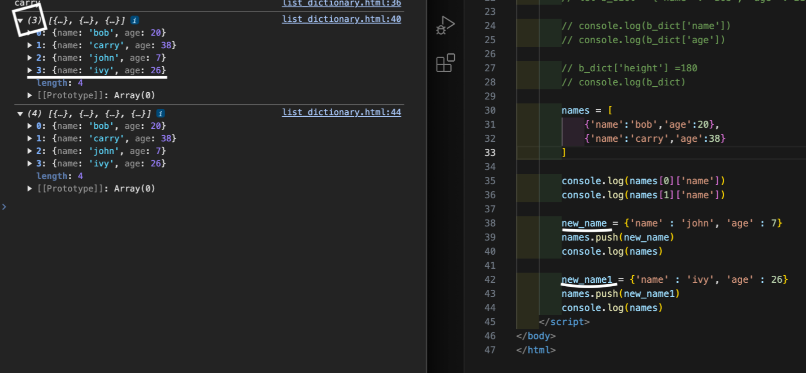This screenshot has height=373, width=806.
Task: Click console.log(names) on line 40
Action: click(x=612, y=251)
